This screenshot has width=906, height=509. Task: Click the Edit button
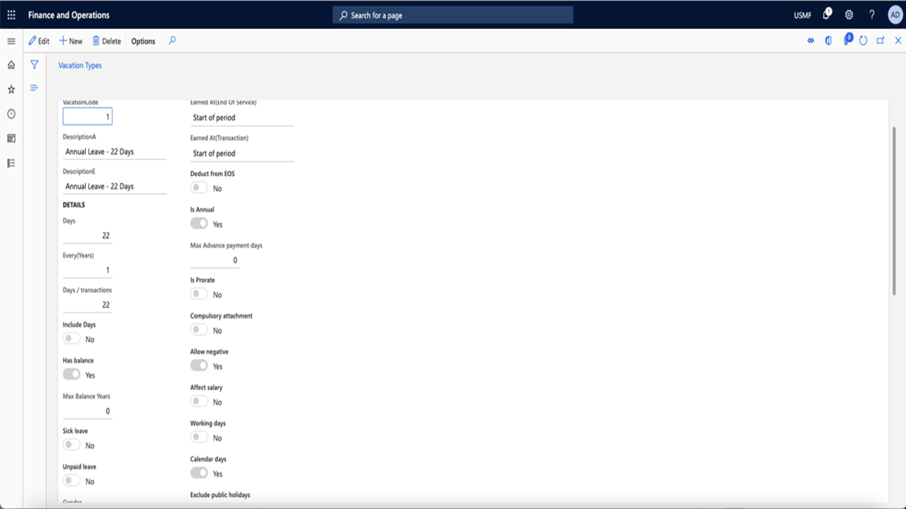39,41
